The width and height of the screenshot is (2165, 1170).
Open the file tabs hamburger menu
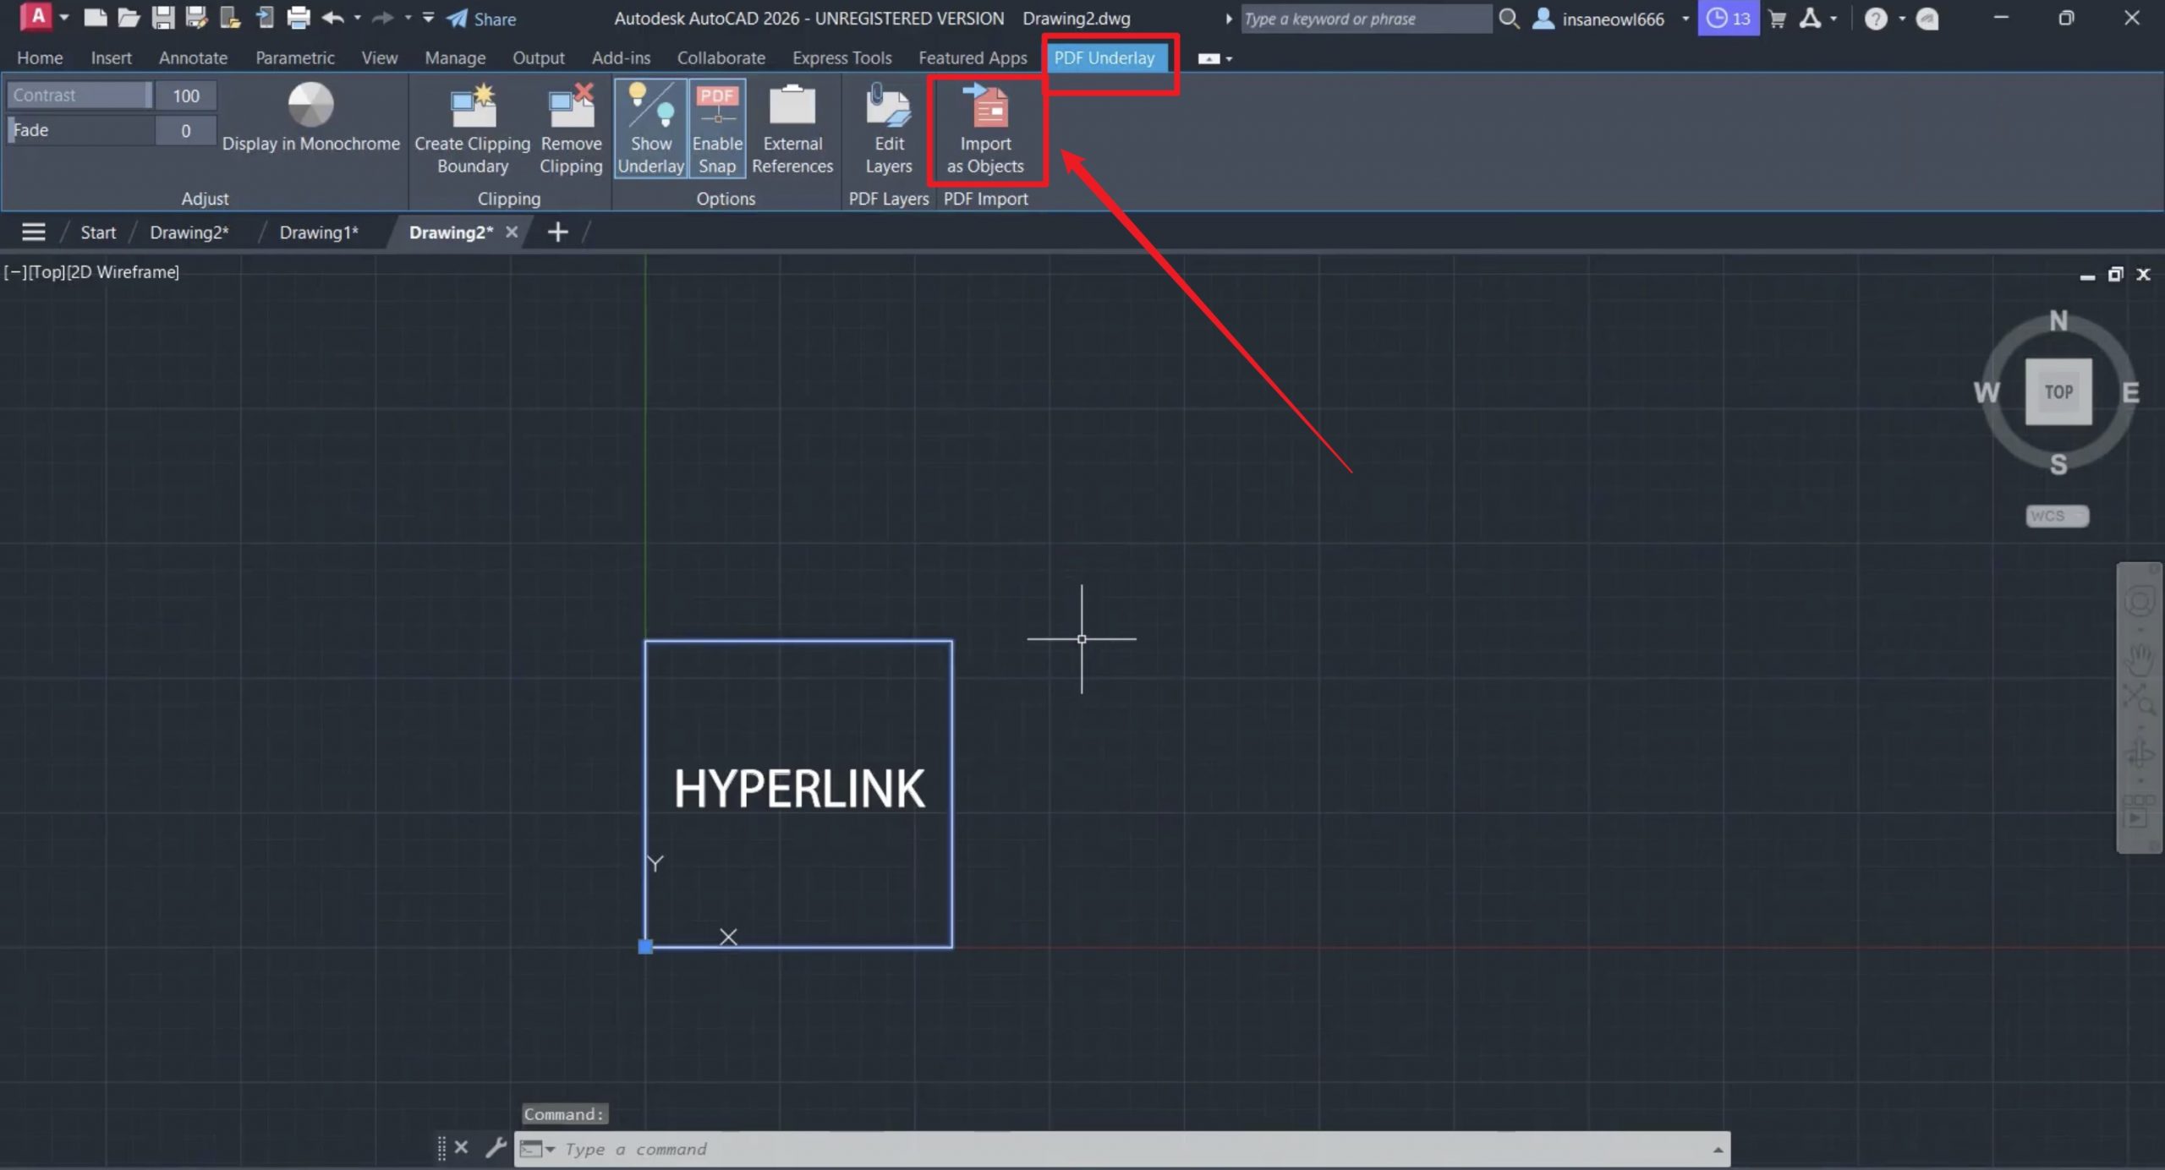[33, 232]
